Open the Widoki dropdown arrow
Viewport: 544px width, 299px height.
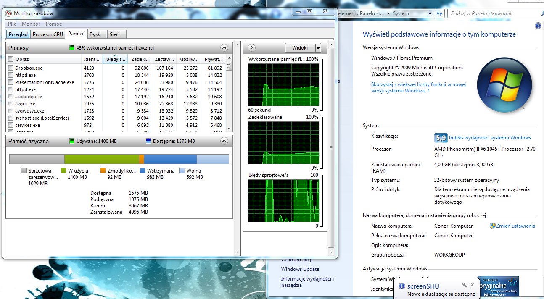[318, 48]
